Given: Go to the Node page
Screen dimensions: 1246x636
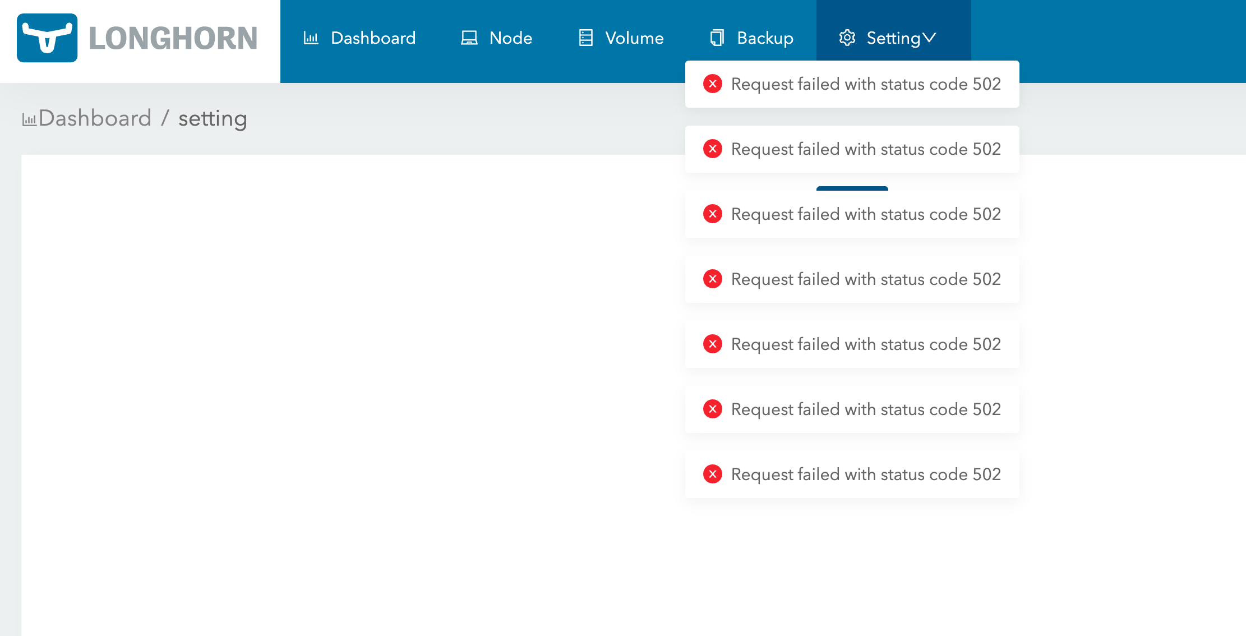Looking at the screenshot, I should point(510,38).
